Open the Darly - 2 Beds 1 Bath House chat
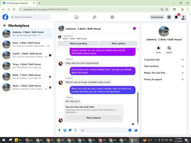This screenshot has height=143, width=191. pyautogui.click(x=27, y=44)
